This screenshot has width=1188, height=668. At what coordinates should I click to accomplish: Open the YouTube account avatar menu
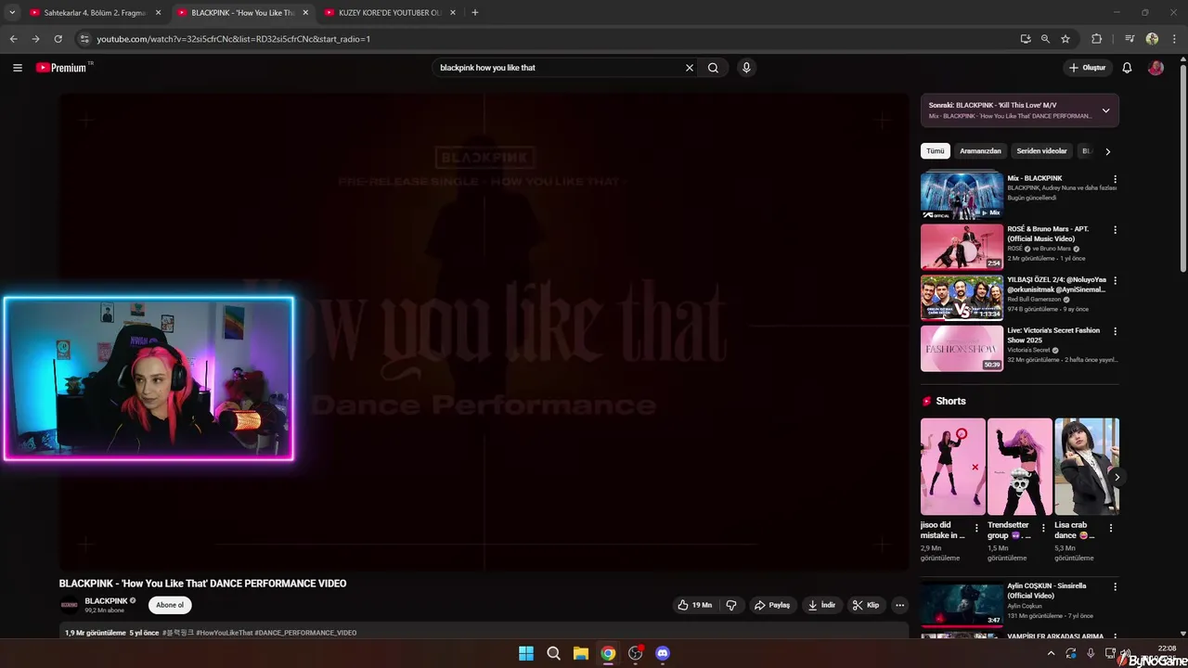pyautogui.click(x=1156, y=68)
